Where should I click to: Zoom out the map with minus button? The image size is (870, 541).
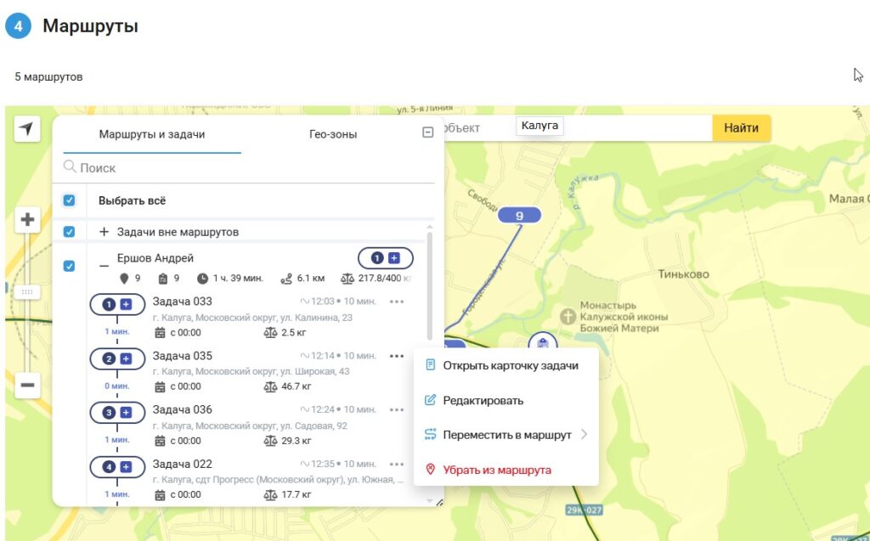click(x=27, y=385)
